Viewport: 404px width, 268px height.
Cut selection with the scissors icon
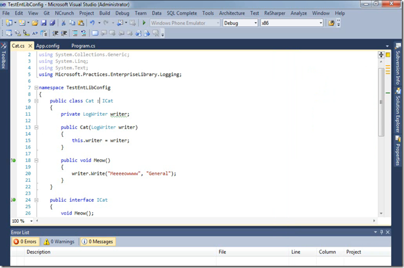(64, 23)
